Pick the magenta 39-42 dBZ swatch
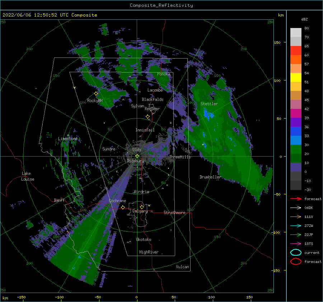 296,113
